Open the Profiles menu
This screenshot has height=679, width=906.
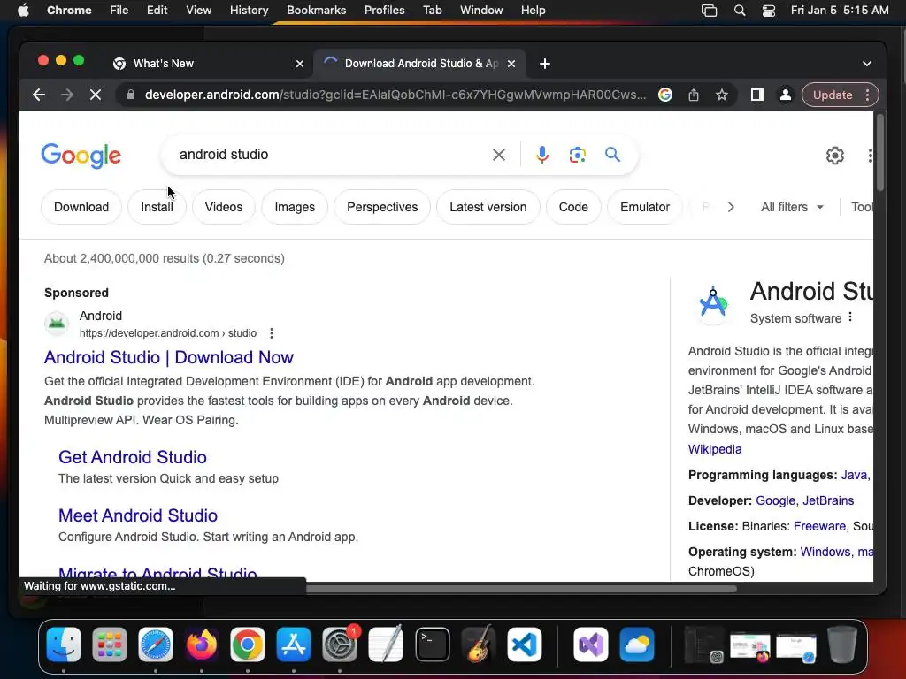384,11
